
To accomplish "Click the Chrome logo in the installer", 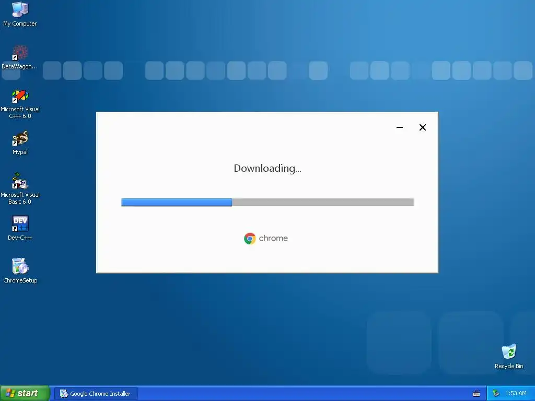I will tap(250, 238).
